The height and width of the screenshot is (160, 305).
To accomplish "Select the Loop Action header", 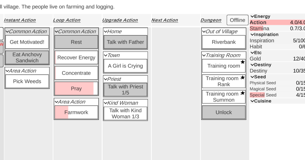I will tap(67, 20).
